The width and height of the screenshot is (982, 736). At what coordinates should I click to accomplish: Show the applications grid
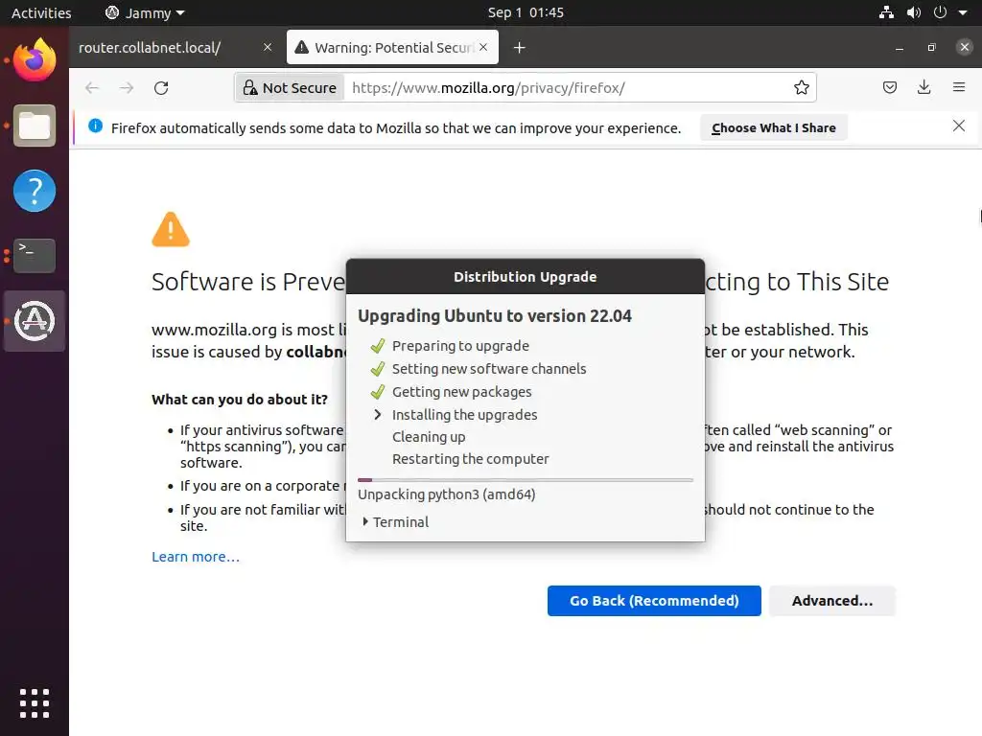[x=35, y=702]
